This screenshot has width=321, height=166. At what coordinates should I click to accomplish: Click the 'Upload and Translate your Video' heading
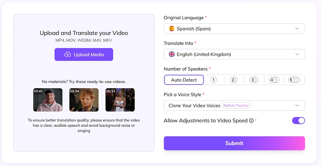click(x=84, y=33)
